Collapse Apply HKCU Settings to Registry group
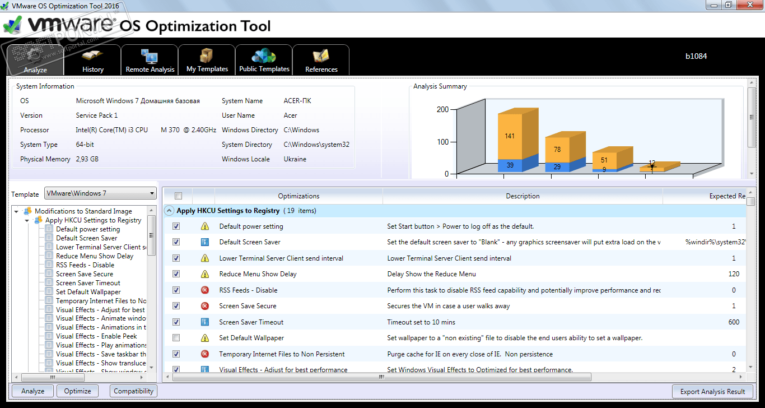The height and width of the screenshot is (408, 765). tap(169, 211)
